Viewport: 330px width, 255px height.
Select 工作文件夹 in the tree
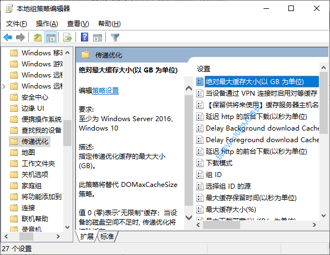pos(38,164)
